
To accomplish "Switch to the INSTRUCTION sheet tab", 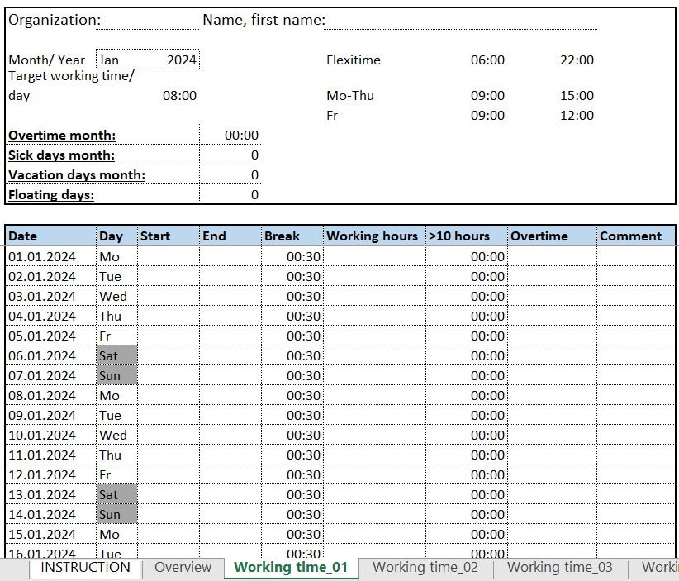I will [84, 568].
